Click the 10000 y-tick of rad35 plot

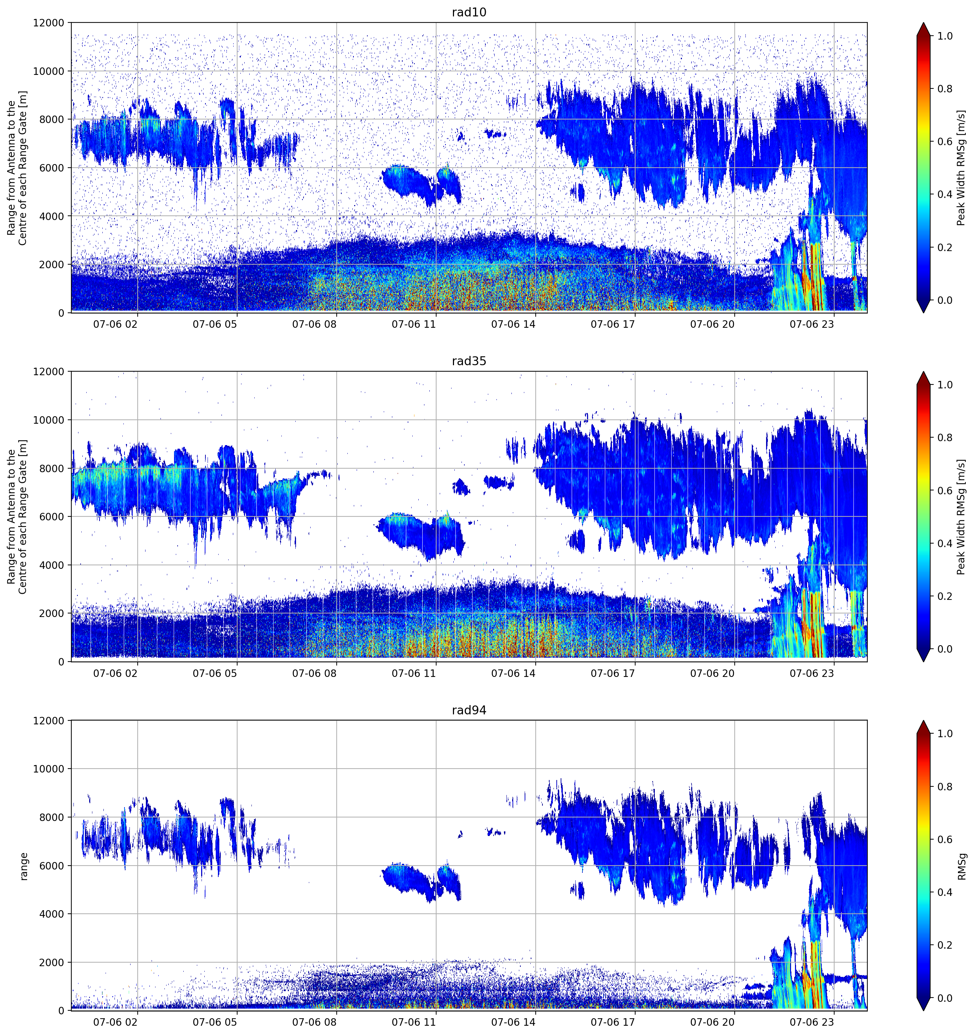tap(49, 420)
